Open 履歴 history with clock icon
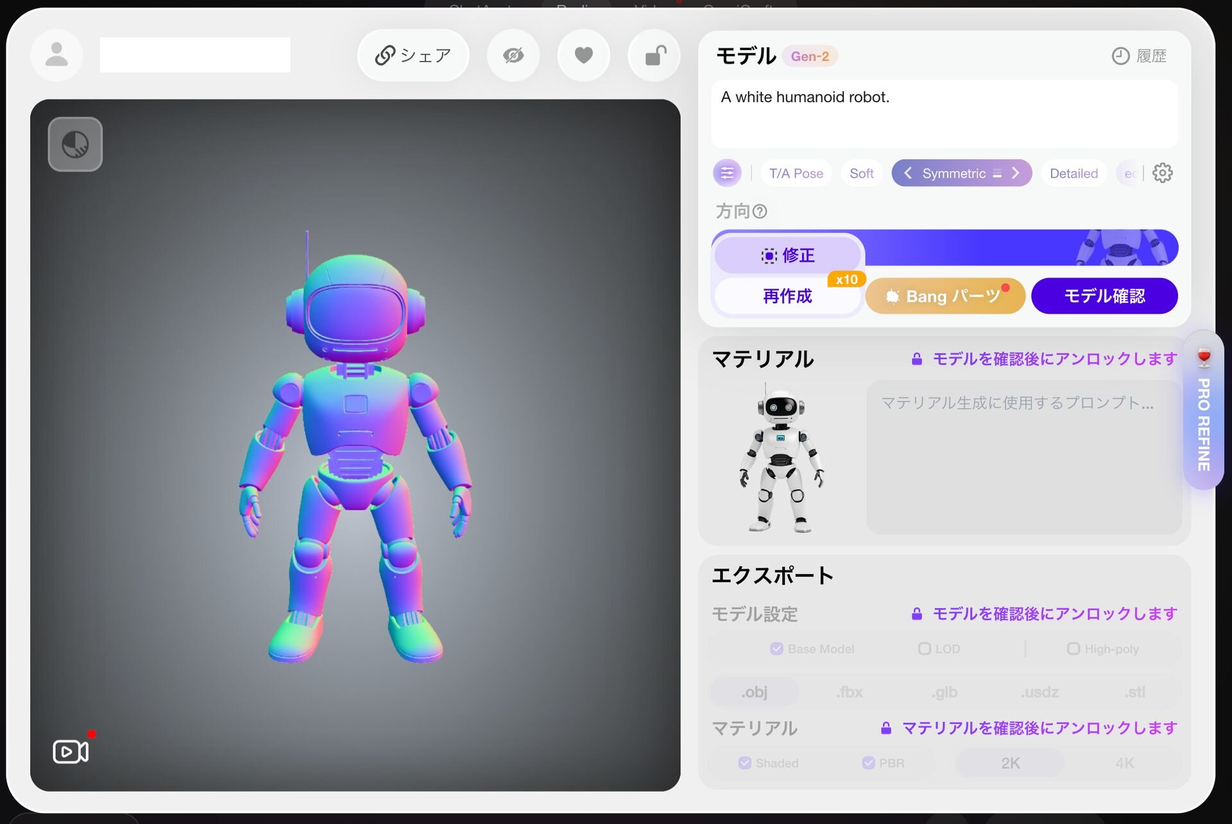This screenshot has height=824, width=1232. 1139,56
